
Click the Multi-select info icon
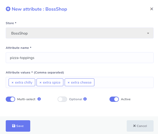(39, 99)
